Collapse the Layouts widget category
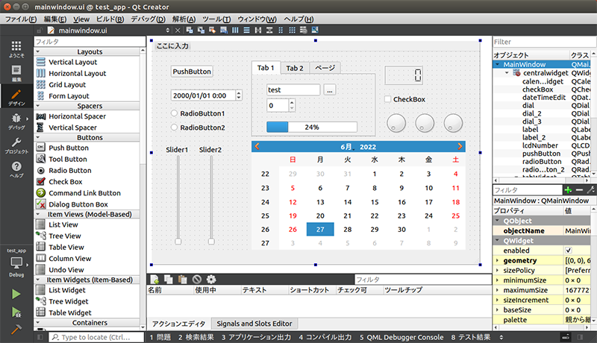 click(38, 51)
